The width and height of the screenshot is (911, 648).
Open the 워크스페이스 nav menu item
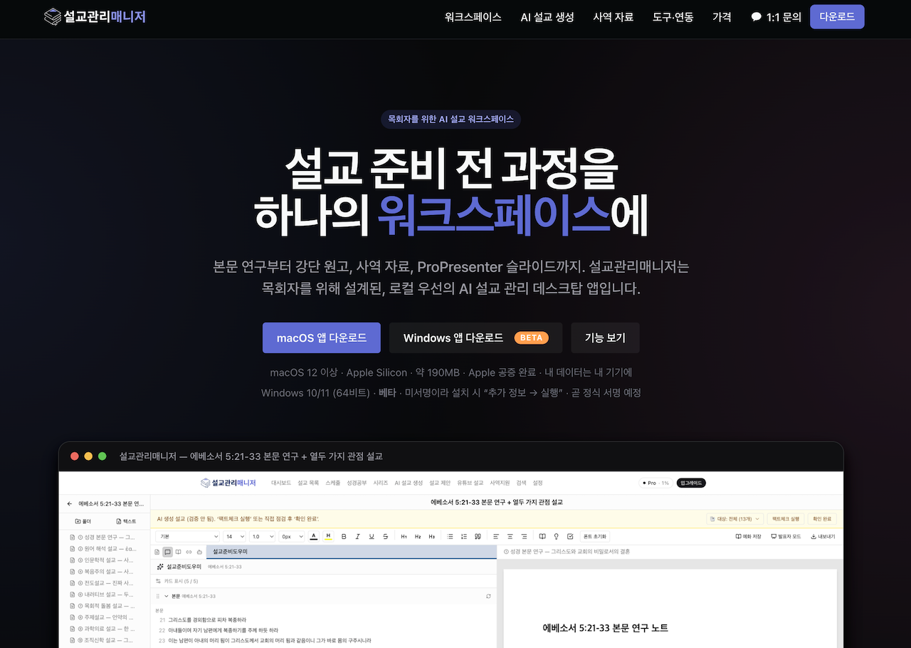[473, 17]
